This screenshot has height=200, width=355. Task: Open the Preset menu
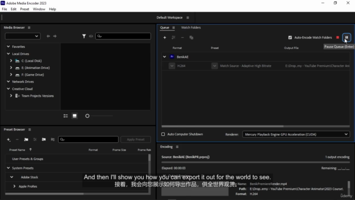(x=24, y=9)
